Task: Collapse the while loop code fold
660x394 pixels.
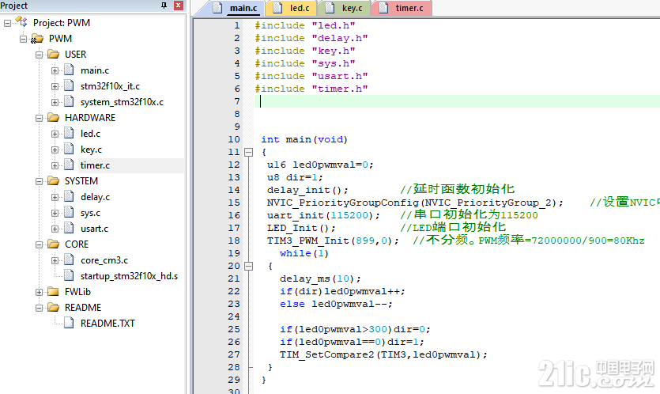Action: pyautogui.click(x=249, y=266)
